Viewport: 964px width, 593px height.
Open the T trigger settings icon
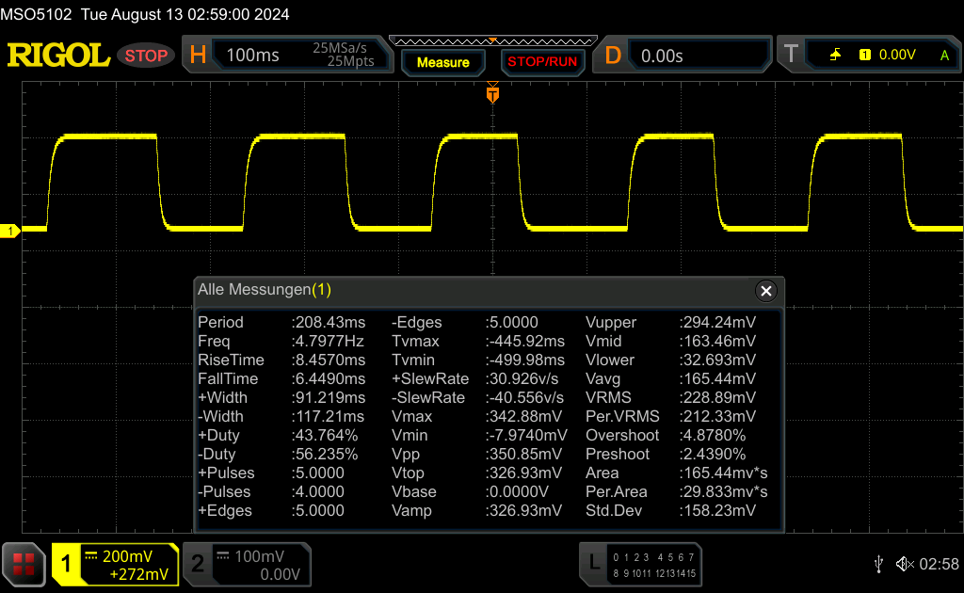pos(791,56)
